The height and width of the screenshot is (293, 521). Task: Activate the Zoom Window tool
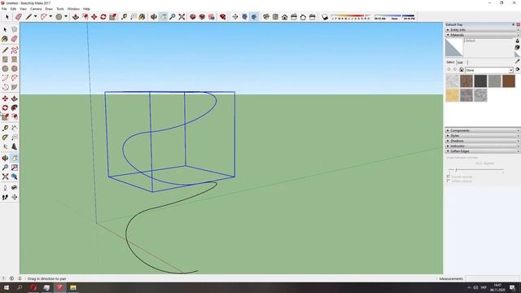15,168
